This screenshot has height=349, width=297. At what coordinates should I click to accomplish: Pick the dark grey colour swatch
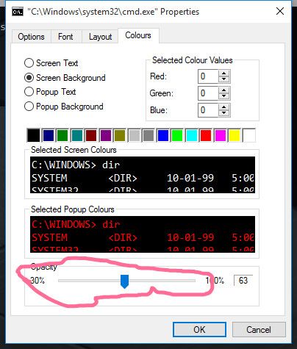coord(148,135)
